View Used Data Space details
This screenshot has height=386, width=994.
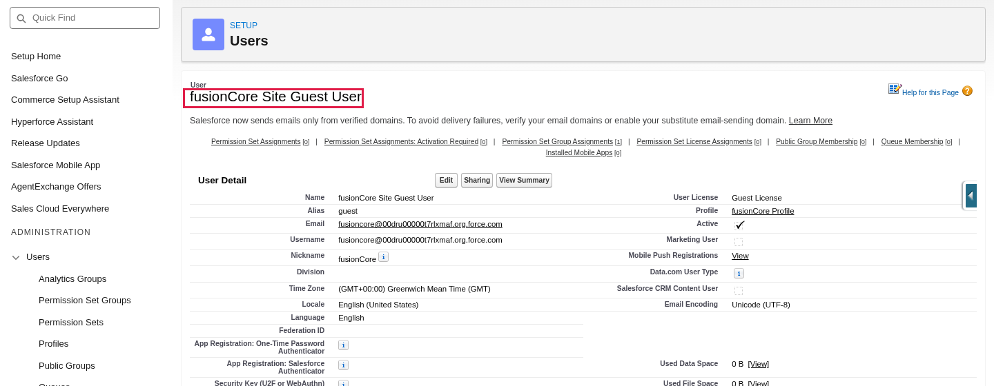pos(758,364)
